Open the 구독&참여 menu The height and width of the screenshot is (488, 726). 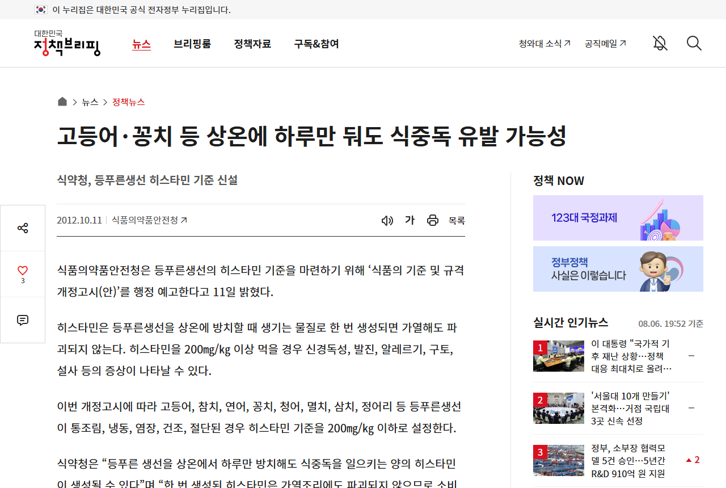[x=316, y=44]
